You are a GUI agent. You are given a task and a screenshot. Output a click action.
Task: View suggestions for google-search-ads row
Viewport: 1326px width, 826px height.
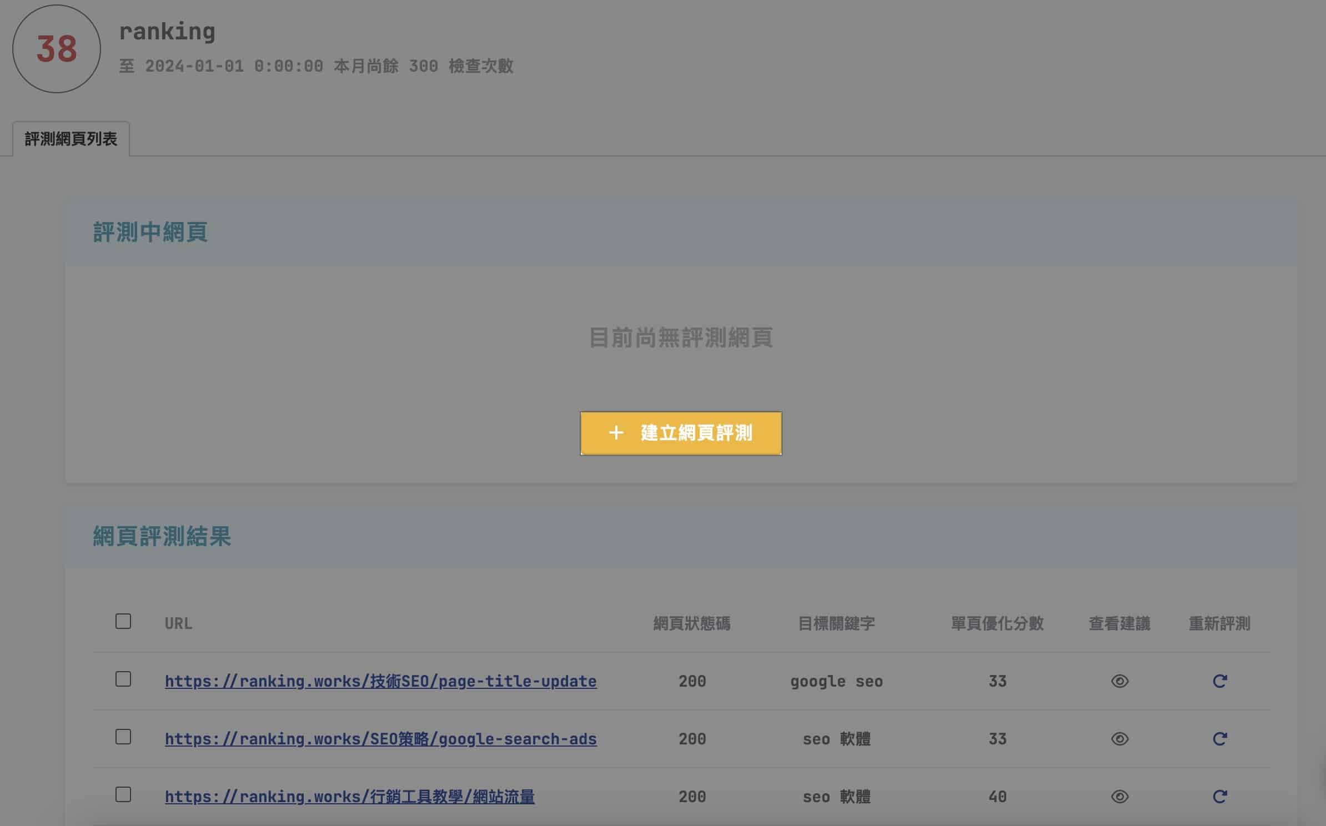(1119, 739)
